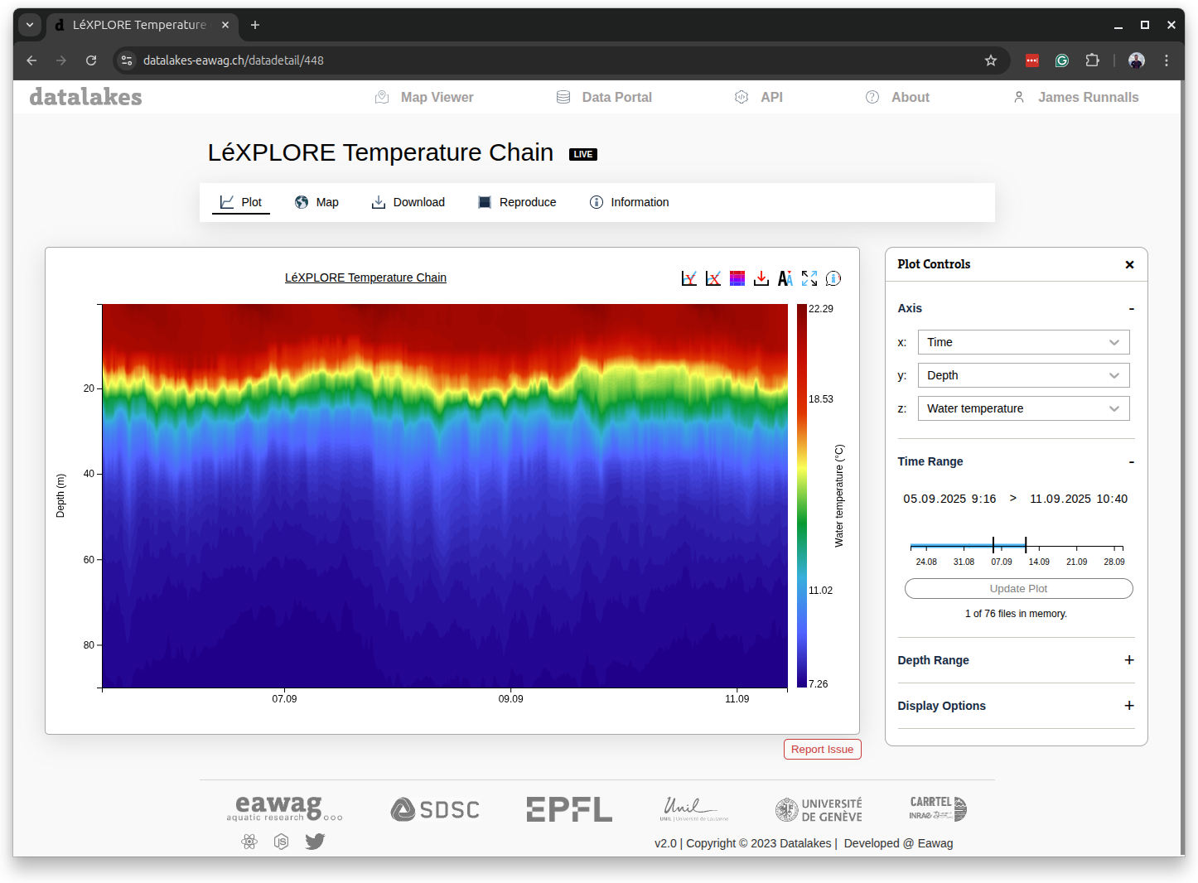The height and width of the screenshot is (883, 1198).
Task: Click the Unil logo in footer
Action: pos(693,808)
